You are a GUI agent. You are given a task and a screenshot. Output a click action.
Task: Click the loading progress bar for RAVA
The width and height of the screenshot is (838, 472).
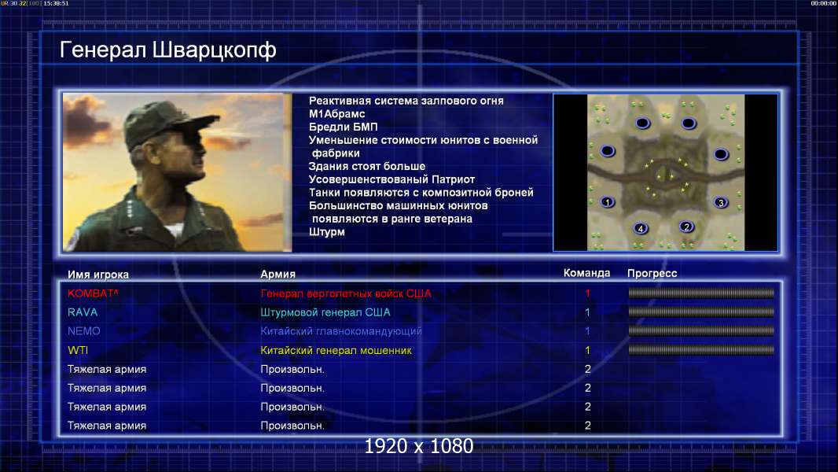pos(701,312)
